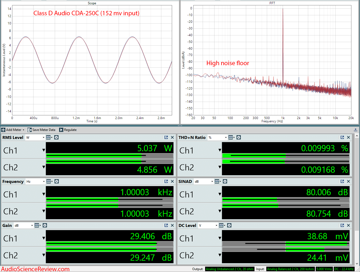The width and height of the screenshot is (360, 272).
Task: Pop out the THD+N Ratio meter panel
Action: point(342,137)
